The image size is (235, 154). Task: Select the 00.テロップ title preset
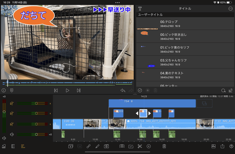coord(185,23)
